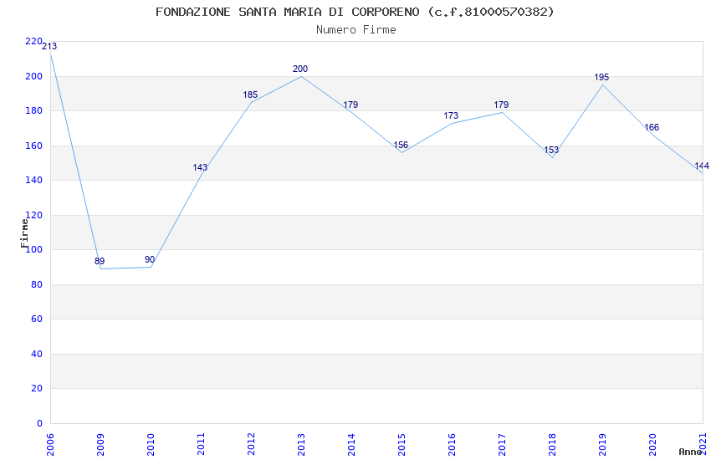711x460 pixels.
Task: Click the x-axis year 2020
Action: [652, 444]
